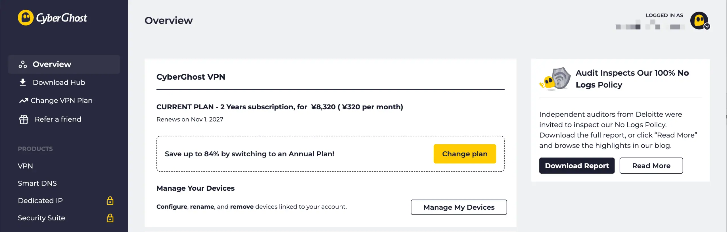Select Smart DNS in Products list

tap(37, 183)
